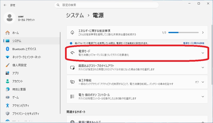Click the 電源モード gauge icon
Viewport: 213px width, 123px height.
72,53
